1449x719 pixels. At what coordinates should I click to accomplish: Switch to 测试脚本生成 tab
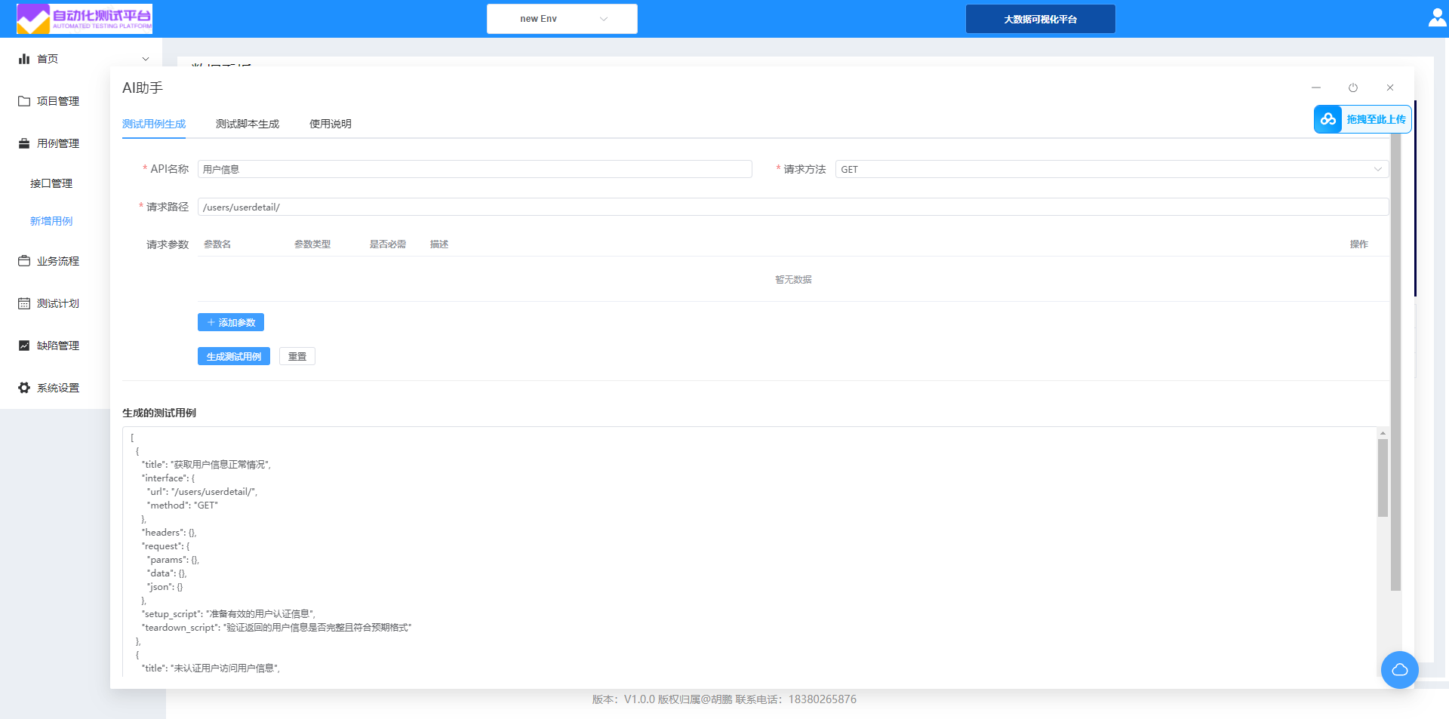[x=248, y=124]
